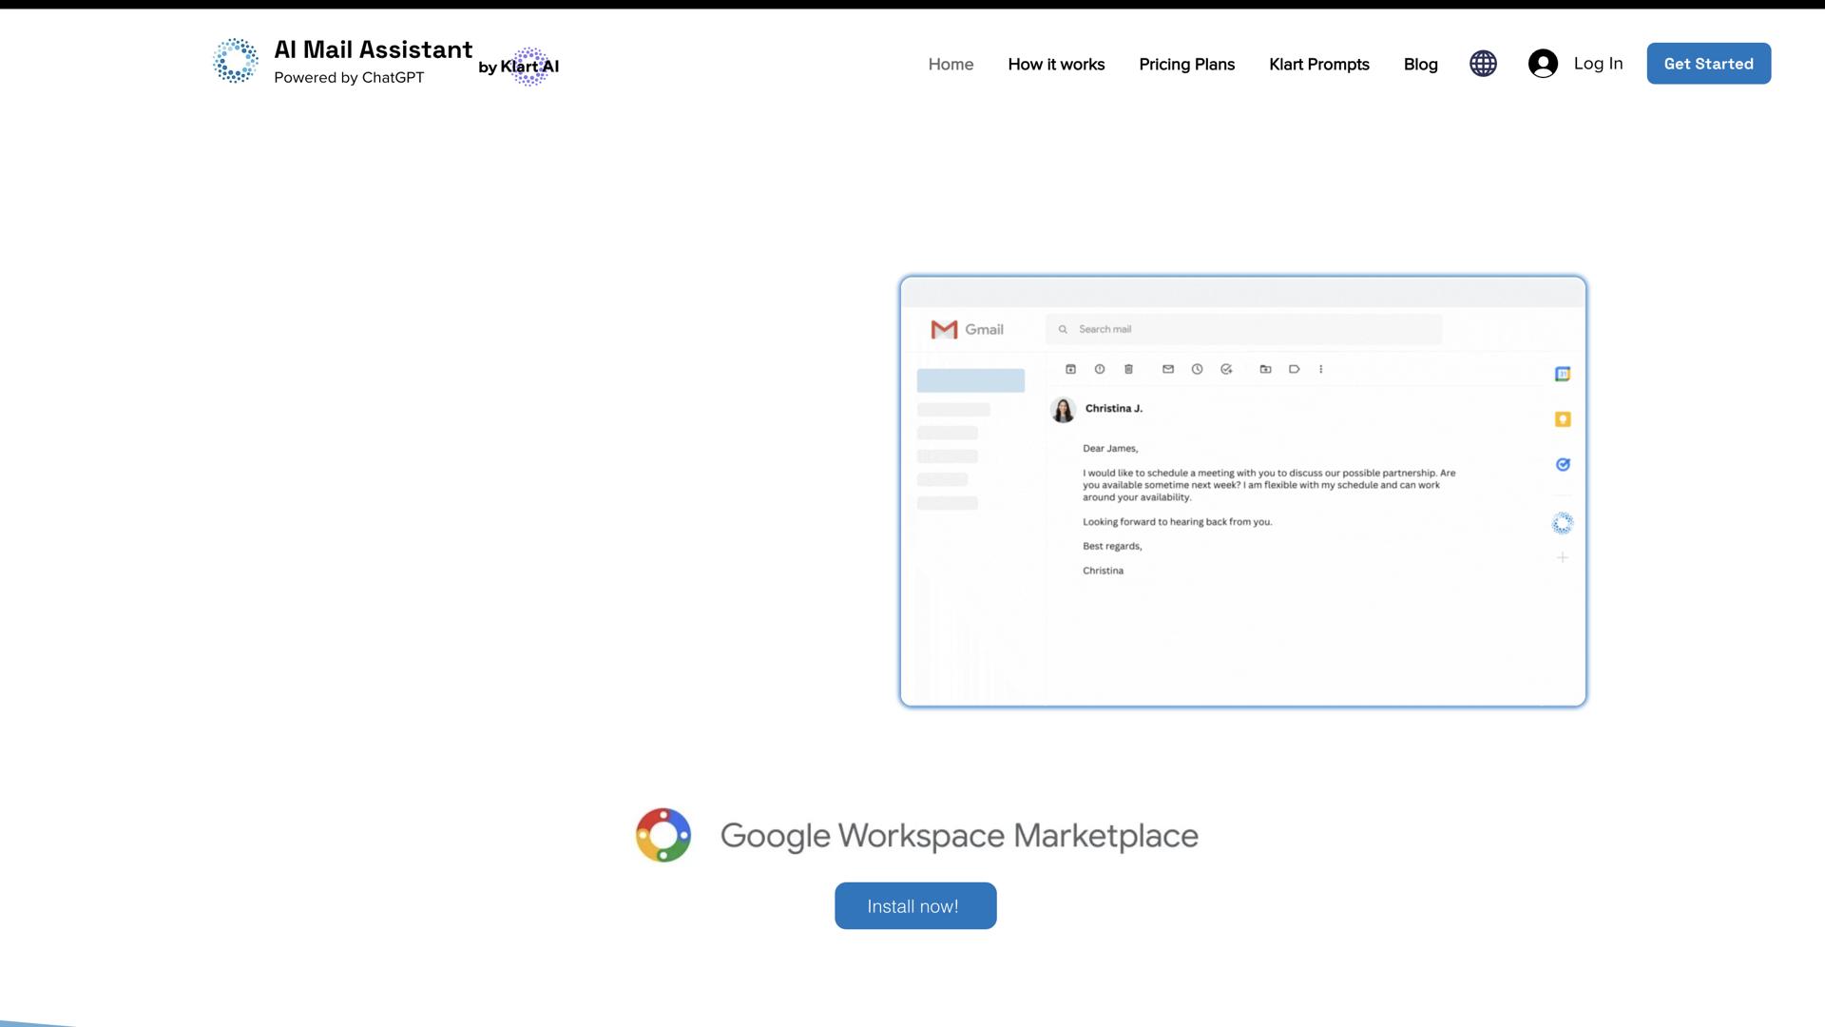The width and height of the screenshot is (1825, 1027).
Task: Click the Google Tasks blue check icon
Action: tap(1562, 465)
